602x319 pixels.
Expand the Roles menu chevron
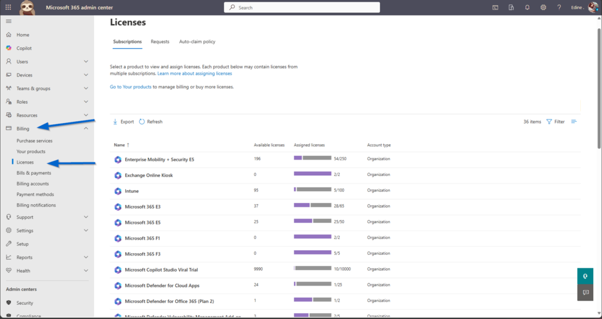coord(86,102)
